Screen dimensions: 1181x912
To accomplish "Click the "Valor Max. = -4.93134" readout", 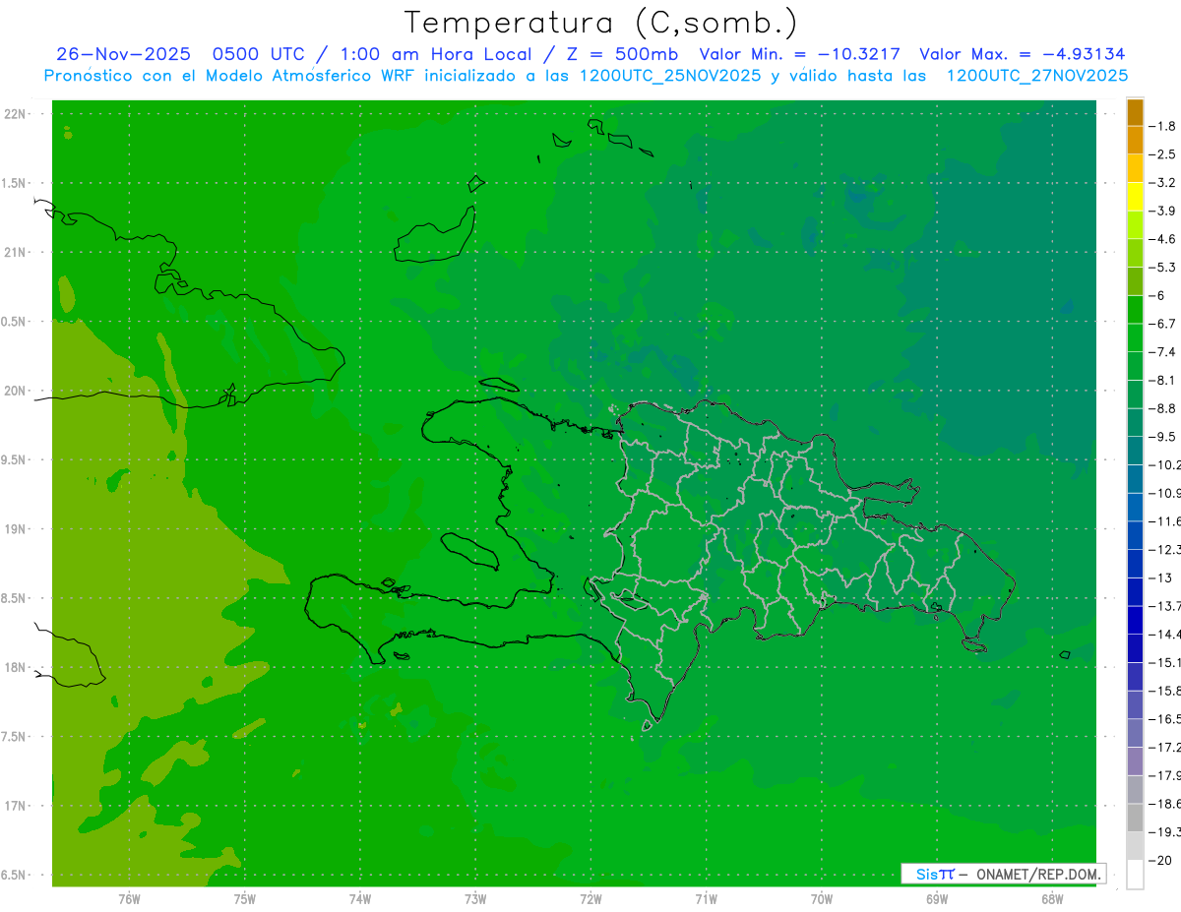I will click(1022, 54).
